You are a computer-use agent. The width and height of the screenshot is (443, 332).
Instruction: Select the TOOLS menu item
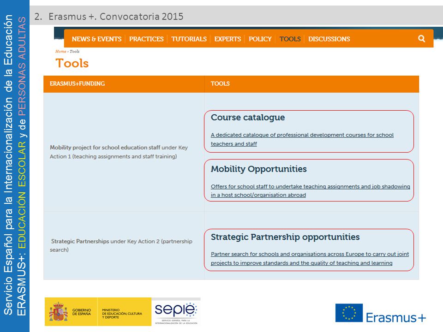pos(290,39)
